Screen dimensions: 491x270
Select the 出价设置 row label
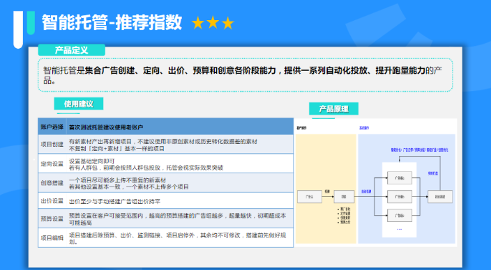point(52,201)
